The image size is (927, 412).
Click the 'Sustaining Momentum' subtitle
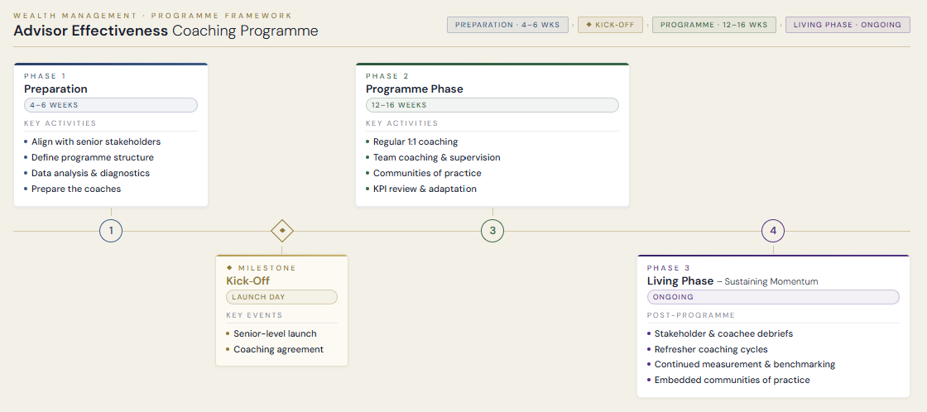pyautogui.click(x=771, y=282)
